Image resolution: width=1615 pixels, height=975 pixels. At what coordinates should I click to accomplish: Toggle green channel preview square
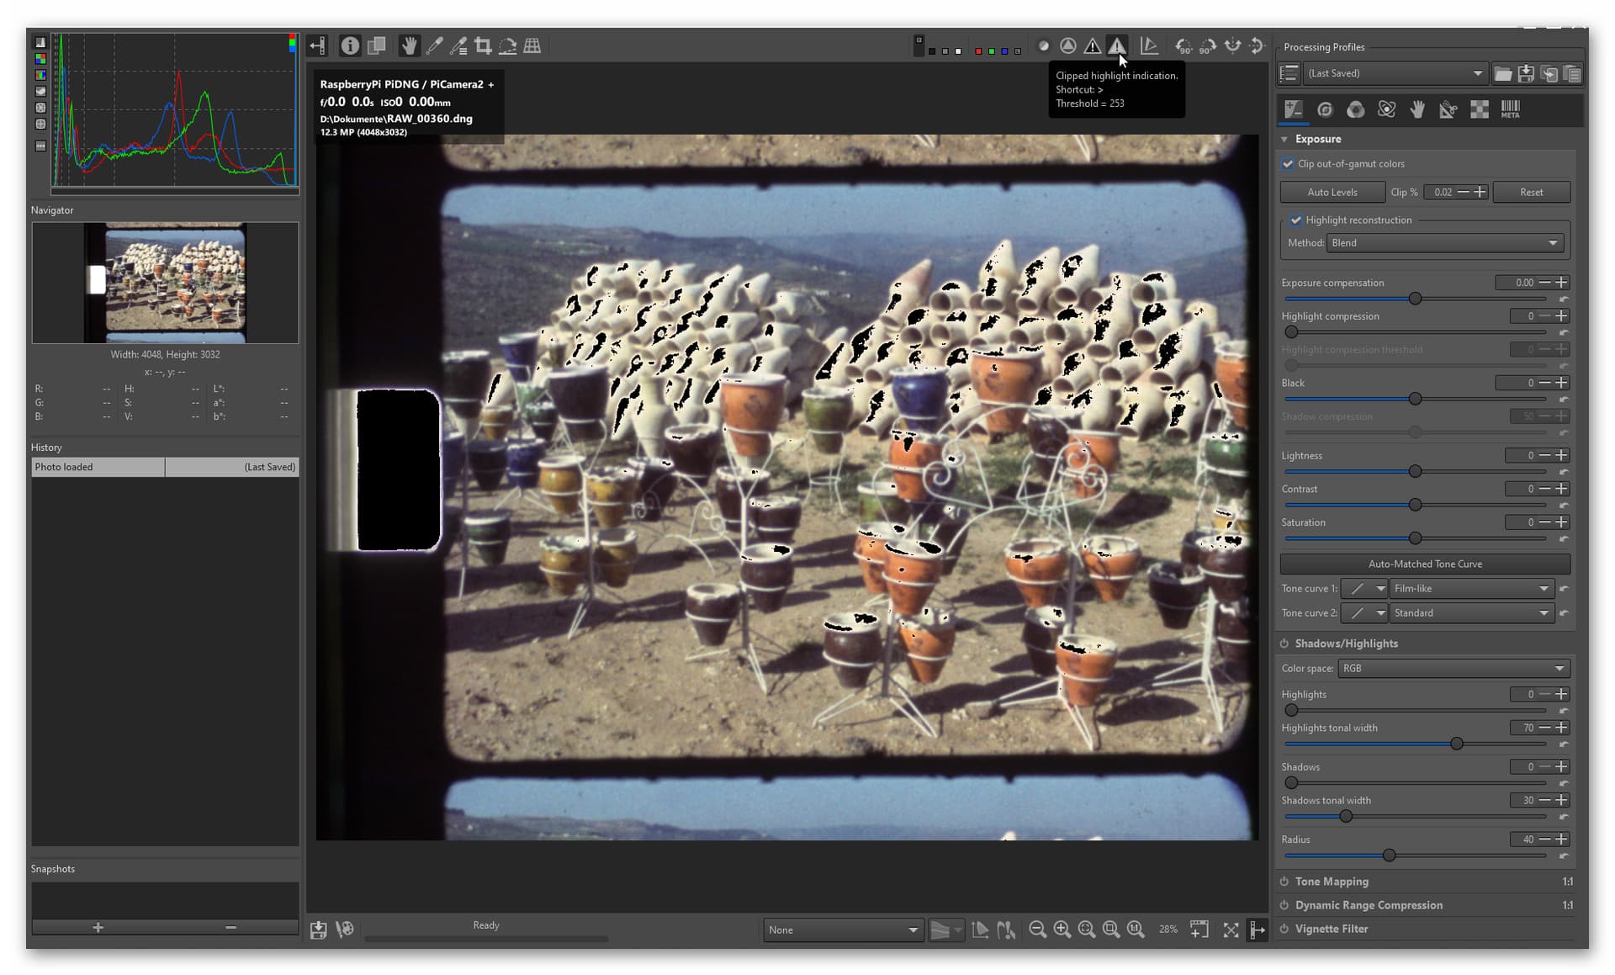tap(992, 51)
